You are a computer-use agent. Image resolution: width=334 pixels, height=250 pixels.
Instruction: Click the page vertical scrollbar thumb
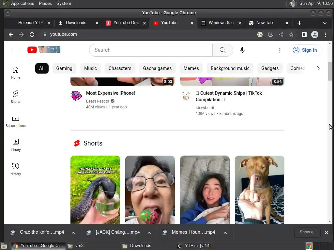pos(330,71)
